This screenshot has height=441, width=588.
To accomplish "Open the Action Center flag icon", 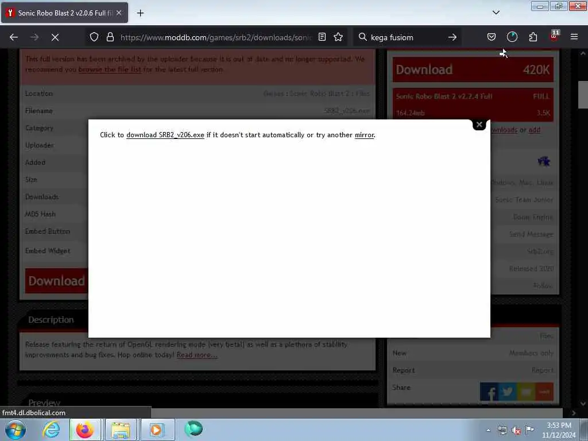I will (529, 430).
